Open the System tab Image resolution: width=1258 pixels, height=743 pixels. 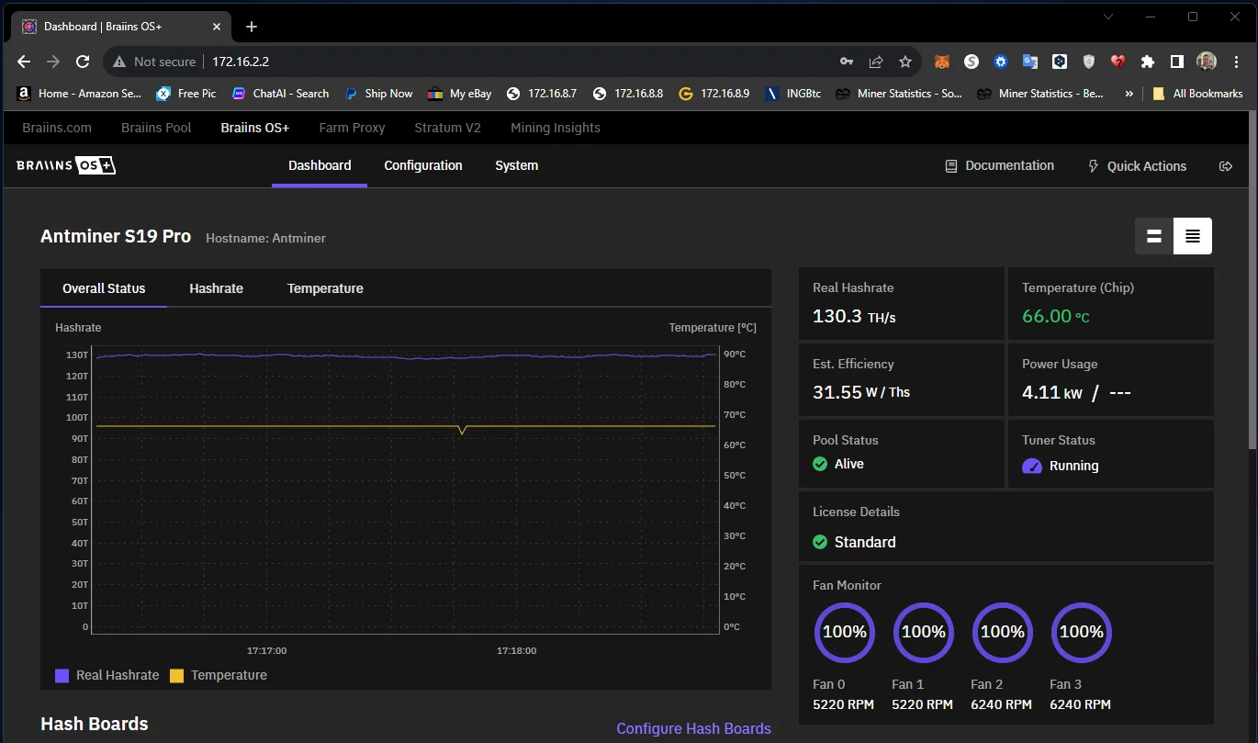[516, 165]
